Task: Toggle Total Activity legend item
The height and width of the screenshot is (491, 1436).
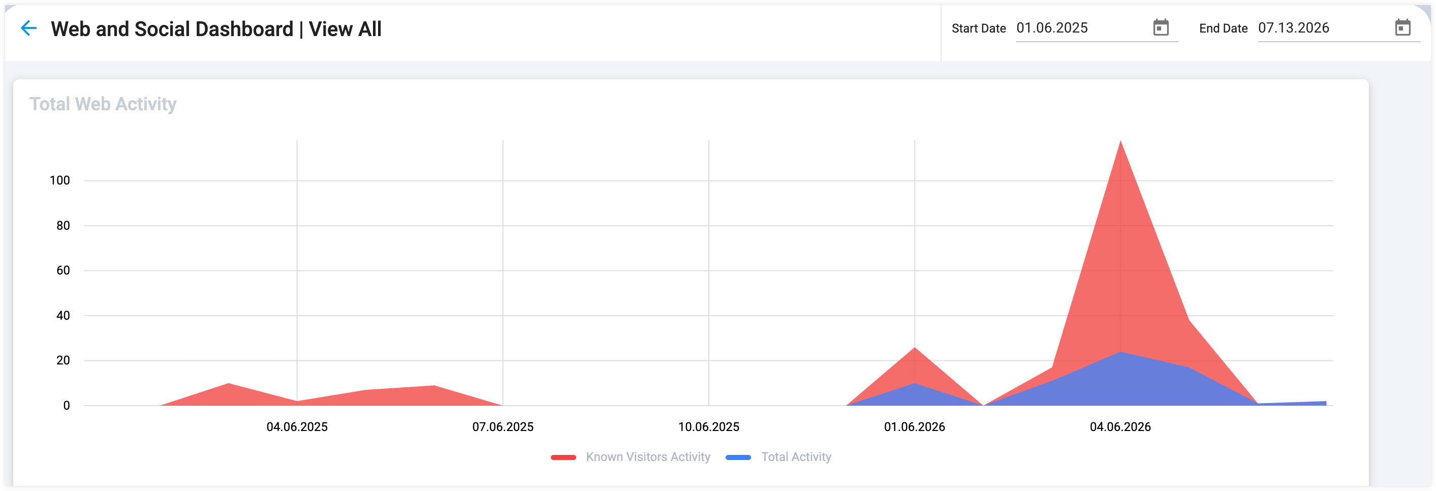Action: [x=778, y=457]
